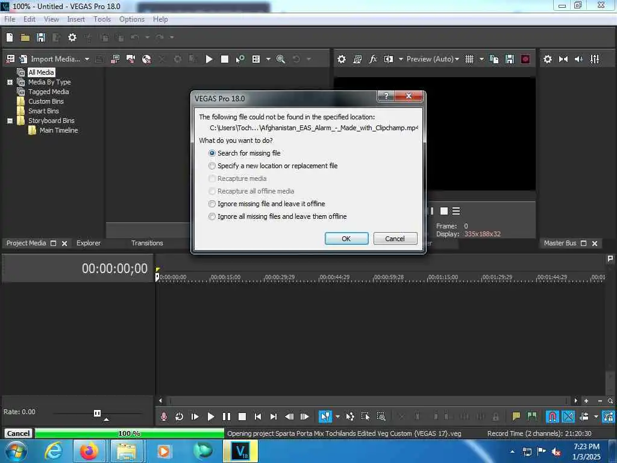
Task: Toggle Automatic Crossfades icon
Action: coord(568,417)
